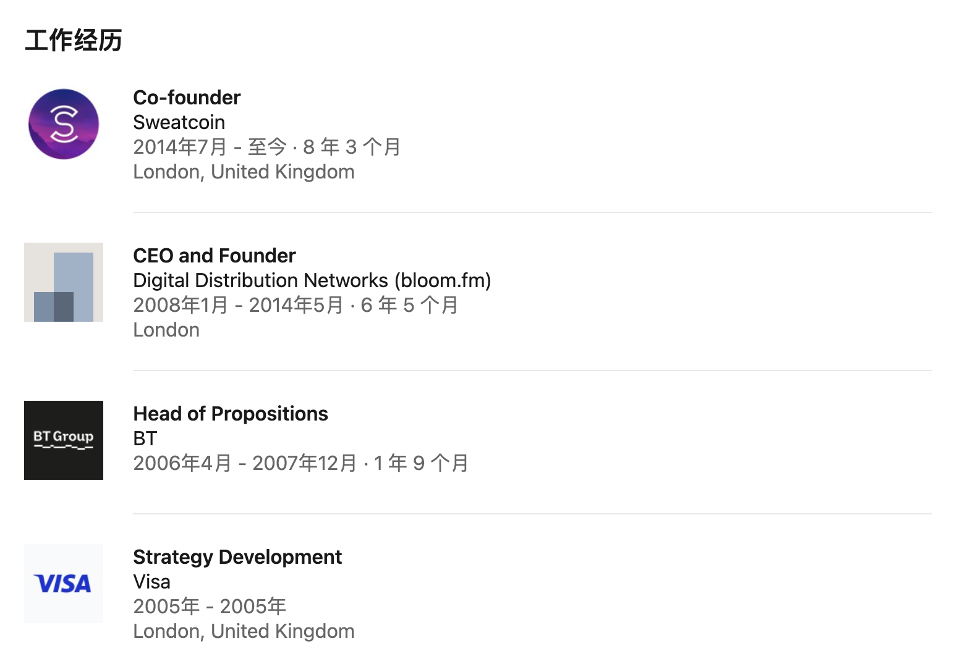This screenshot has height=662, width=957.
Task: Select the CEO and Founder title
Action: (215, 256)
